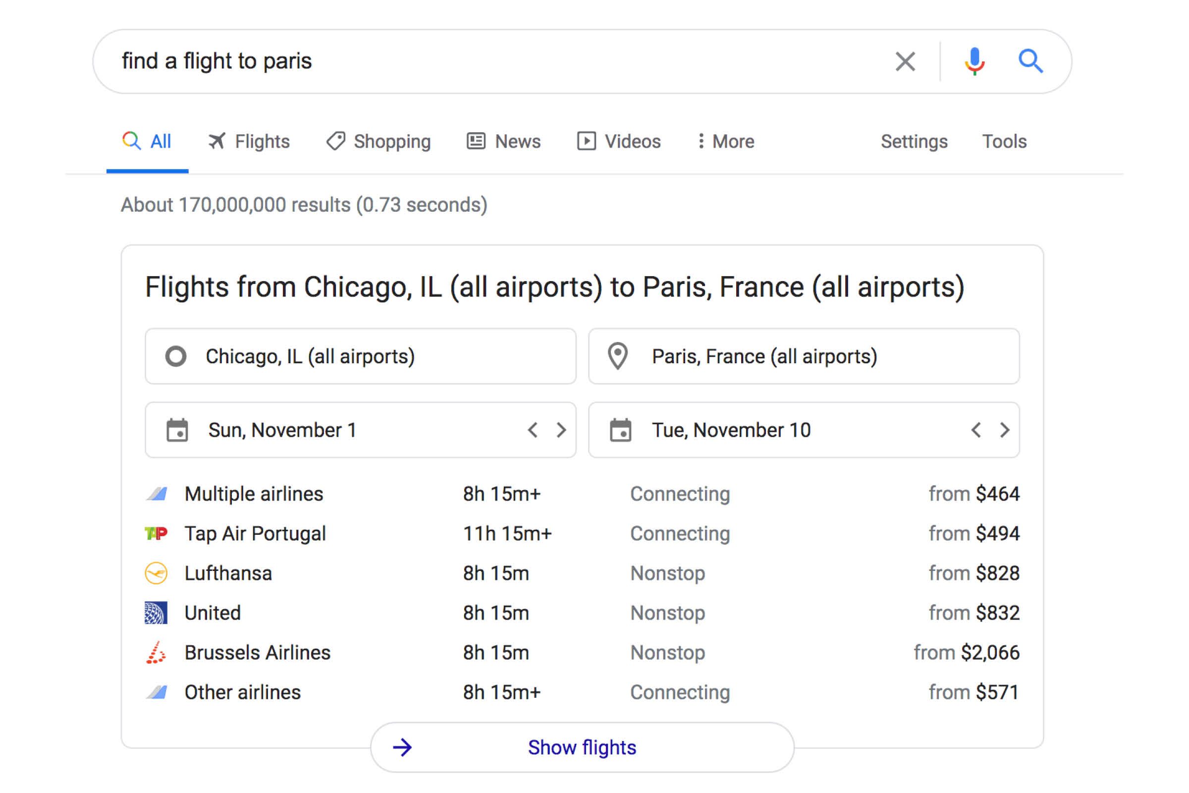Clear the search query with the X icon
The image size is (1189, 793).
click(x=905, y=61)
